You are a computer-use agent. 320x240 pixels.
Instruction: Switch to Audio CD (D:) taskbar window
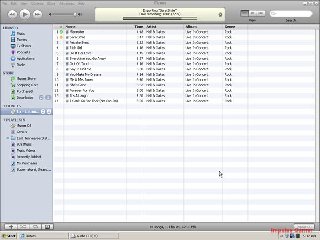[x=94, y=236]
